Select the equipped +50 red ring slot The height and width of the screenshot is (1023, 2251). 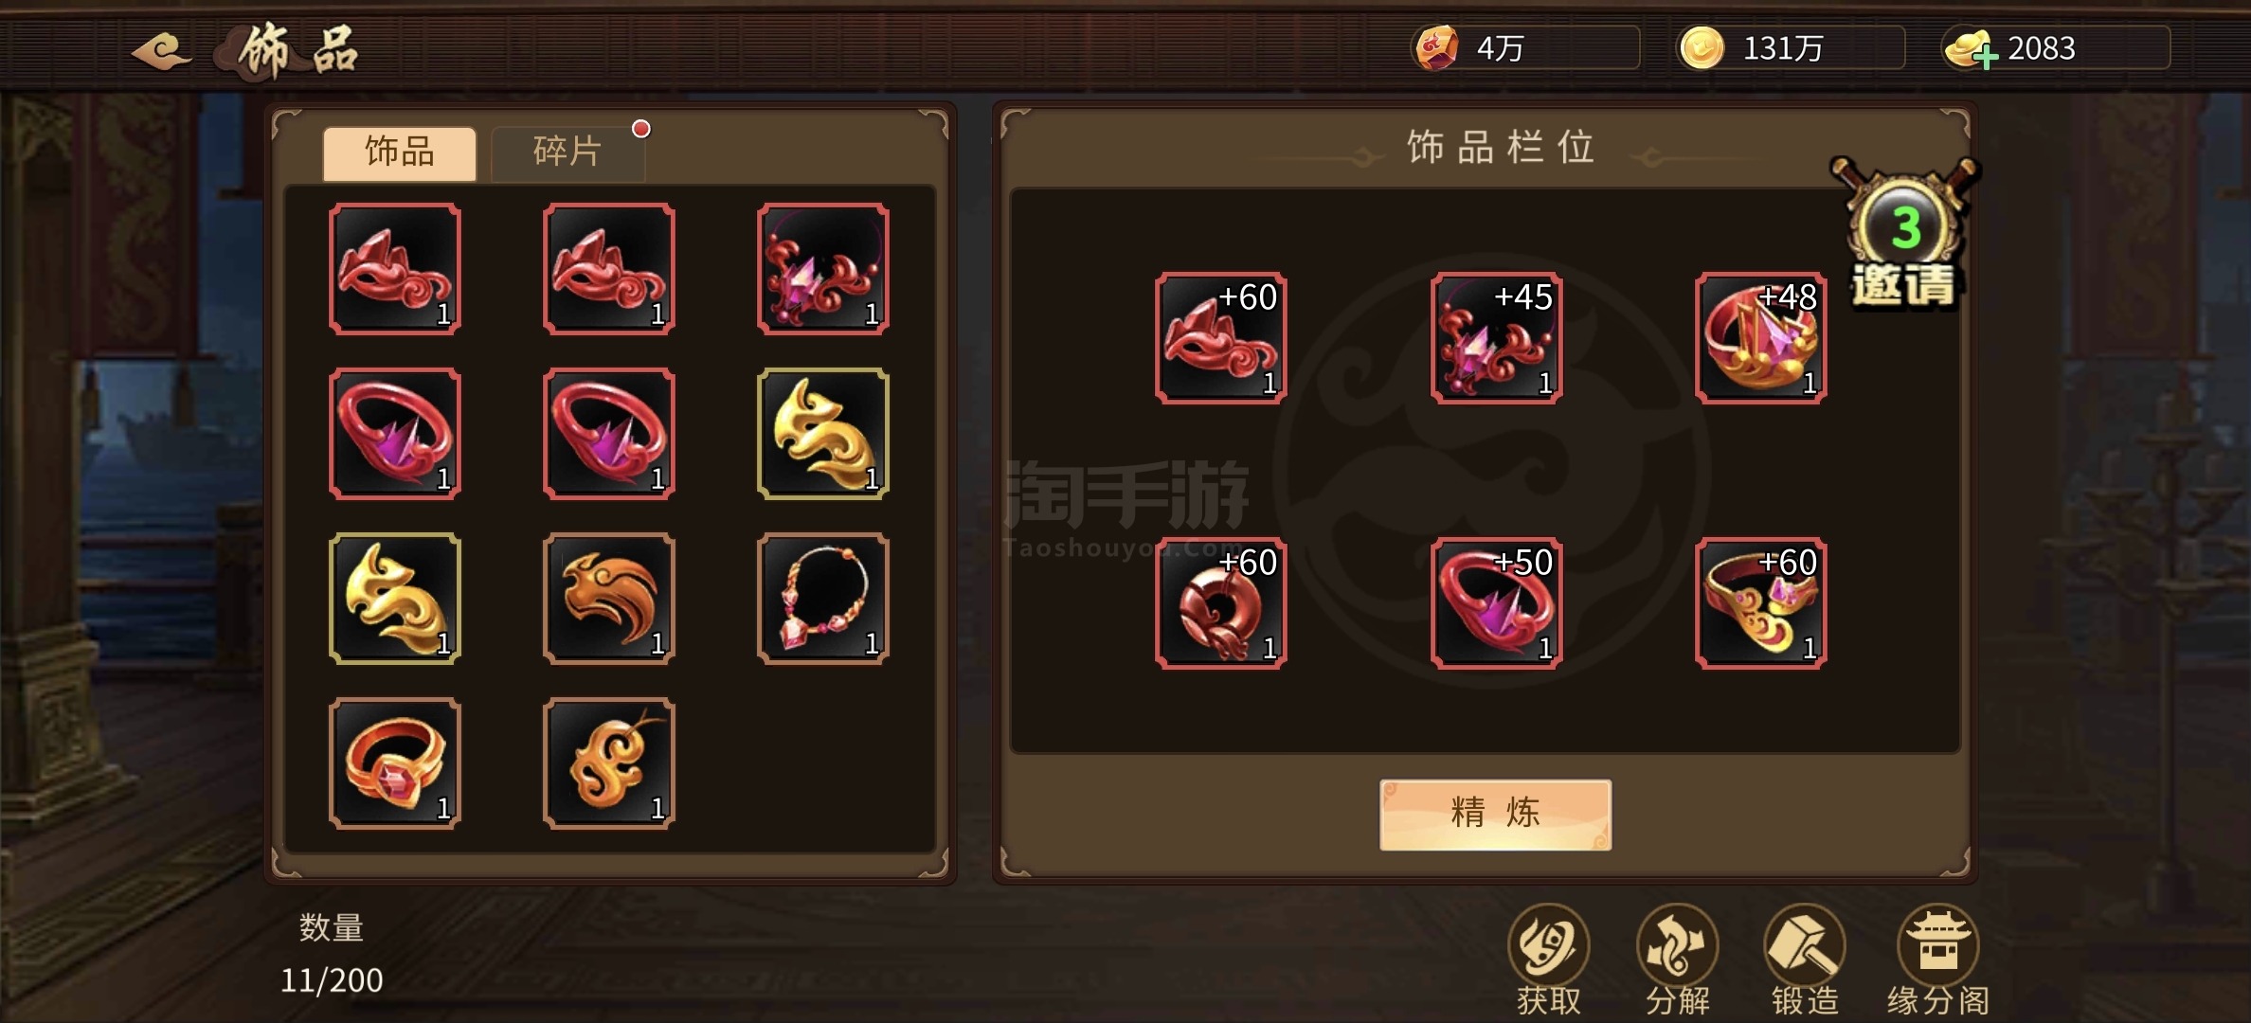pyautogui.click(x=1496, y=603)
